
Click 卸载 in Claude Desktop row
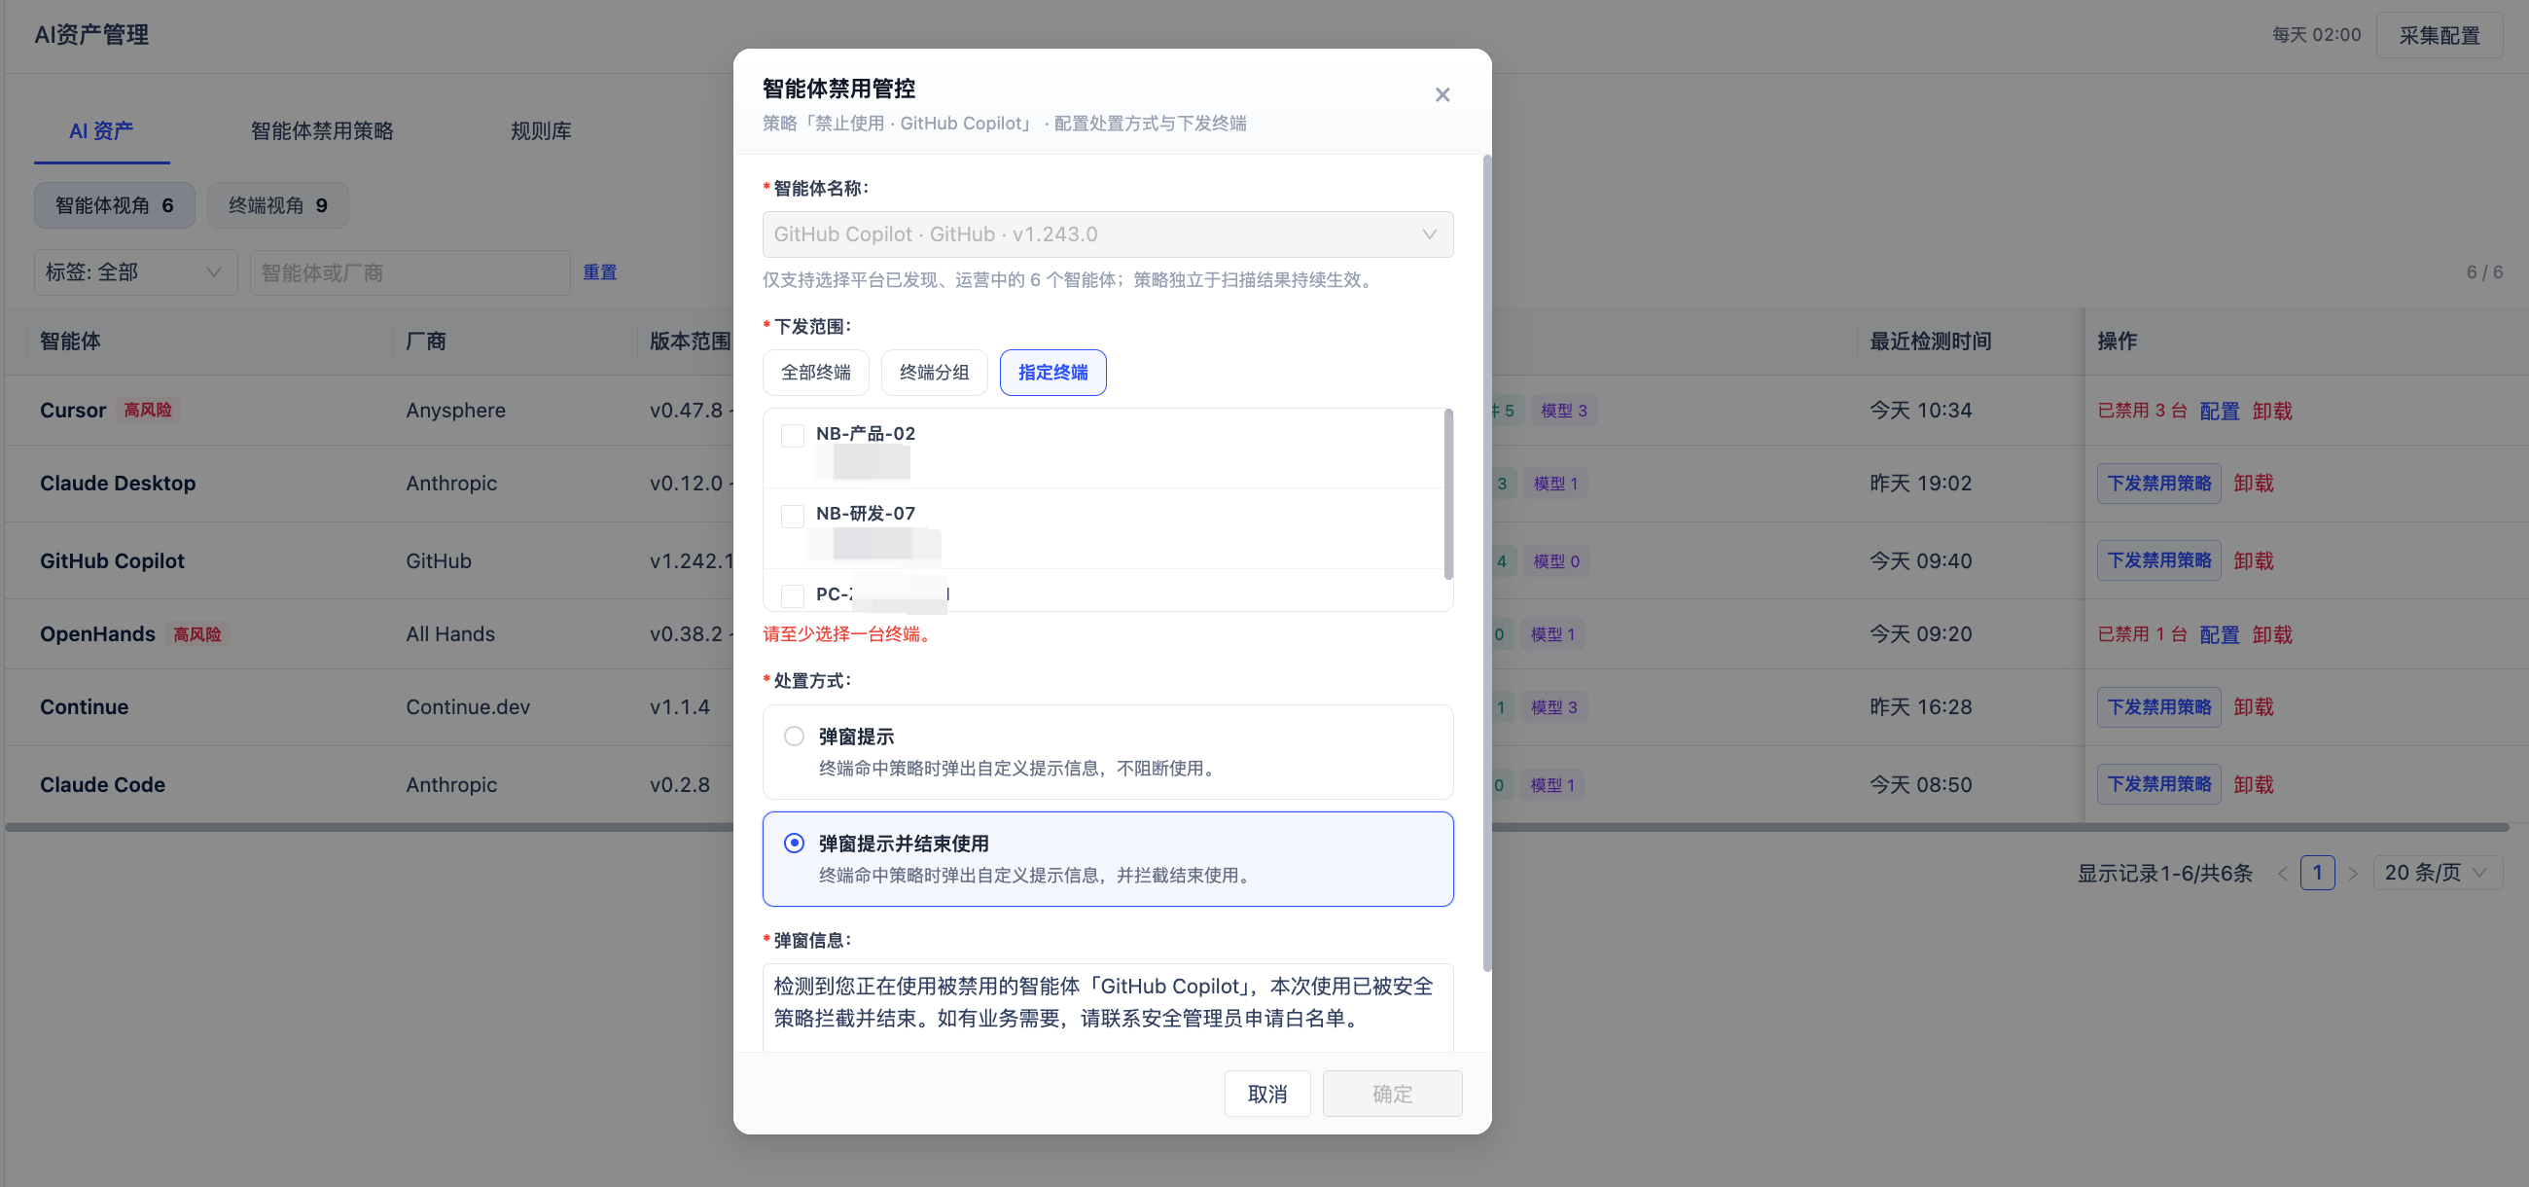point(2253,483)
